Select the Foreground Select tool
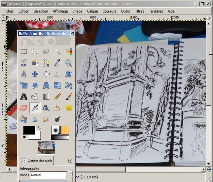The width and height of the screenshot is (213, 182). 35,63
